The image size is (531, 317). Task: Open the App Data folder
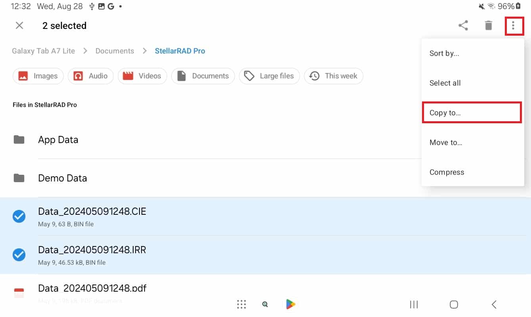point(58,140)
